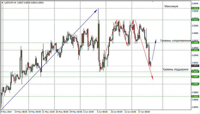200x114 pixels.
Task: Click the blue up-arrow head near 0.8966 level
Action: click(x=156, y=41)
